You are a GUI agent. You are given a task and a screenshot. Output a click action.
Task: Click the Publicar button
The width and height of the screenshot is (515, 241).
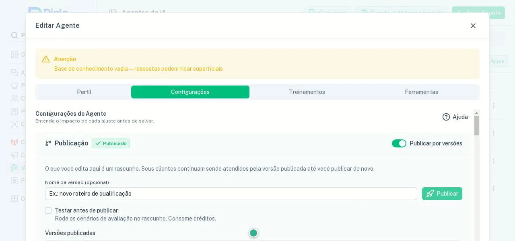click(x=442, y=194)
